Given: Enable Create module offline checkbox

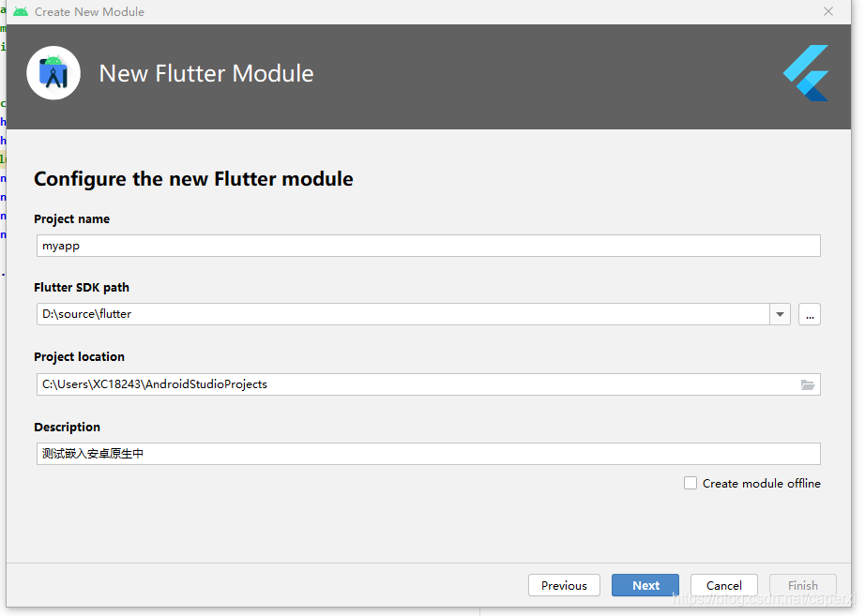Looking at the screenshot, I should pyautogui.click(x=690, y=483).
